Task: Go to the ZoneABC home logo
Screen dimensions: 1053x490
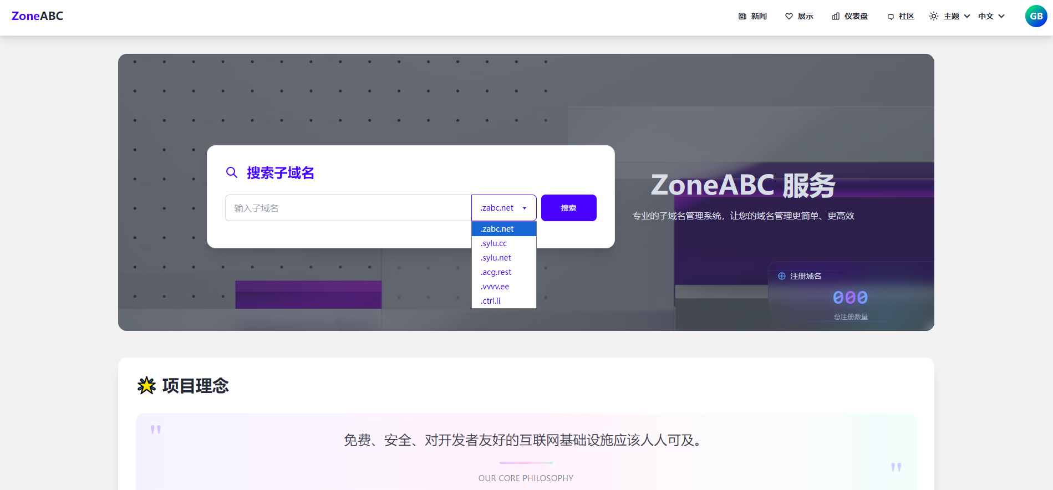Action: tap(37, 16)
